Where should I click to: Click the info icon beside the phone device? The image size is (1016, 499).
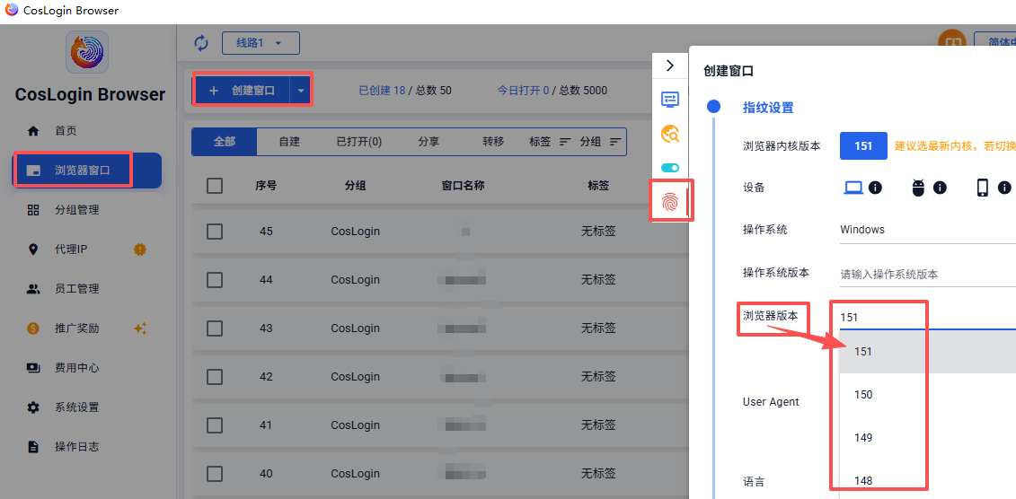pos(1004,188)
